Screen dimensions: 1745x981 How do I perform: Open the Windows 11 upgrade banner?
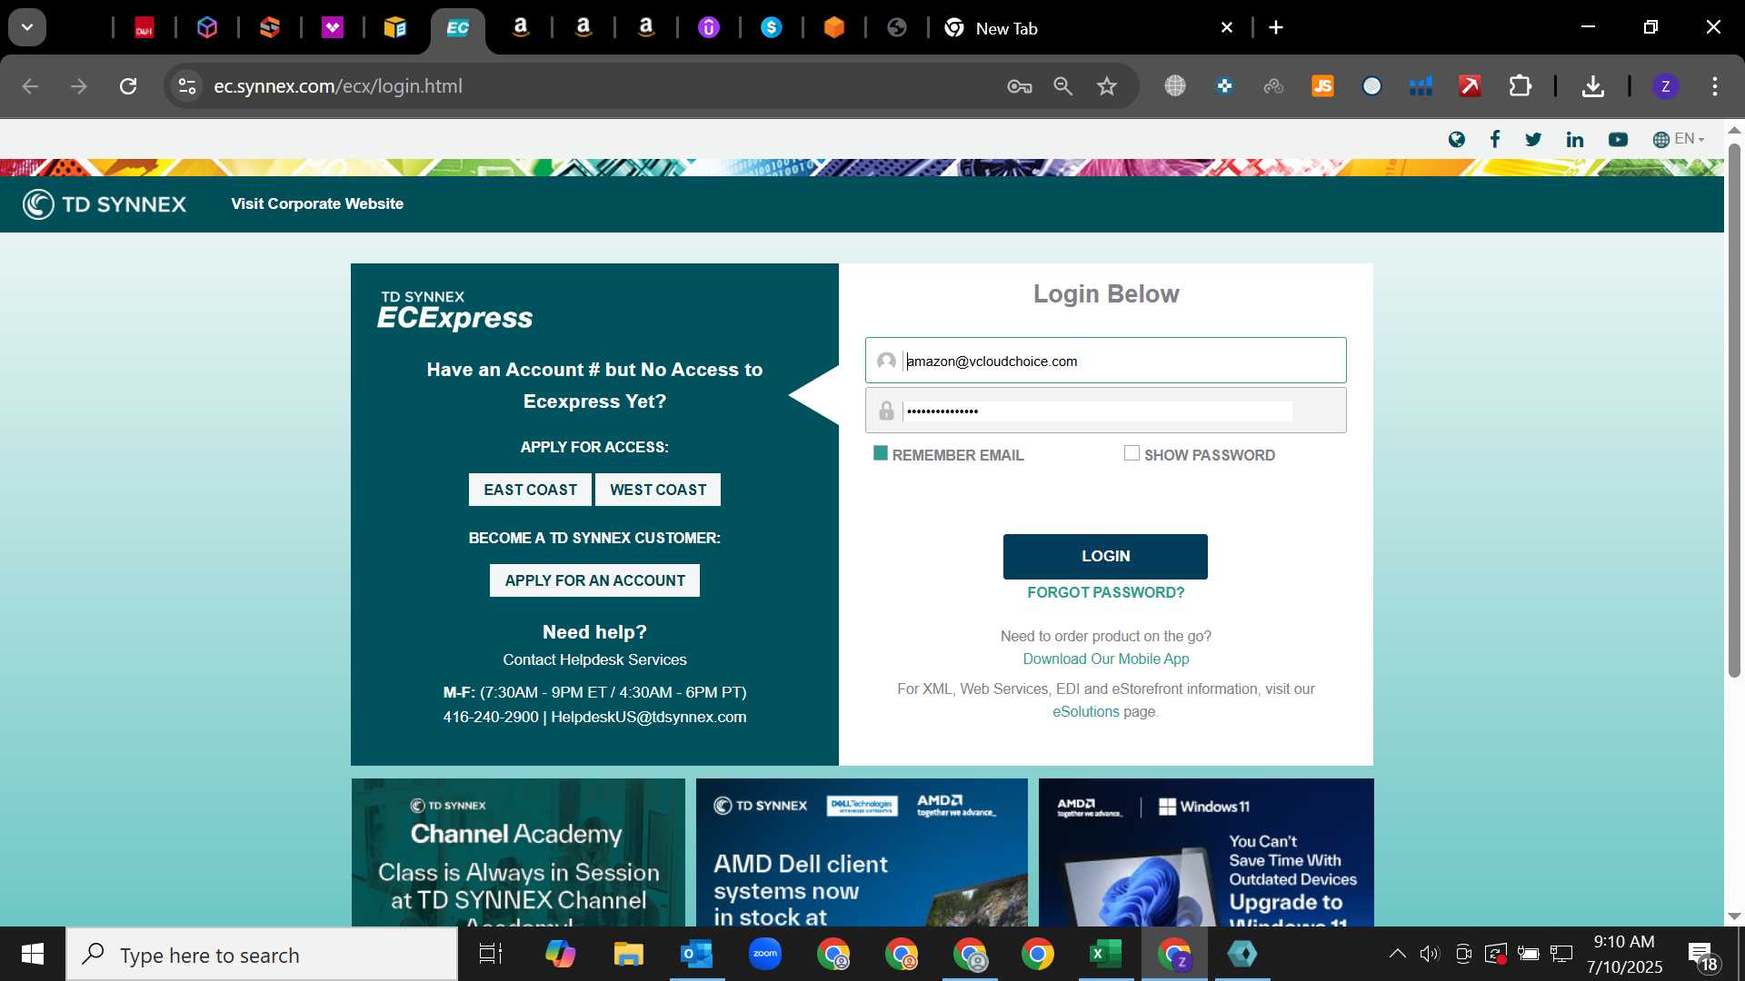point(1206,852)
